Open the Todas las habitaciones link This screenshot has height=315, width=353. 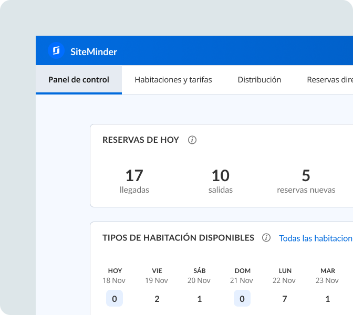coord(315,238)
